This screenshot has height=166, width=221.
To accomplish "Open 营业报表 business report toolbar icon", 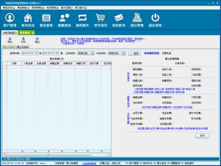I will click(x=46, y=20).
